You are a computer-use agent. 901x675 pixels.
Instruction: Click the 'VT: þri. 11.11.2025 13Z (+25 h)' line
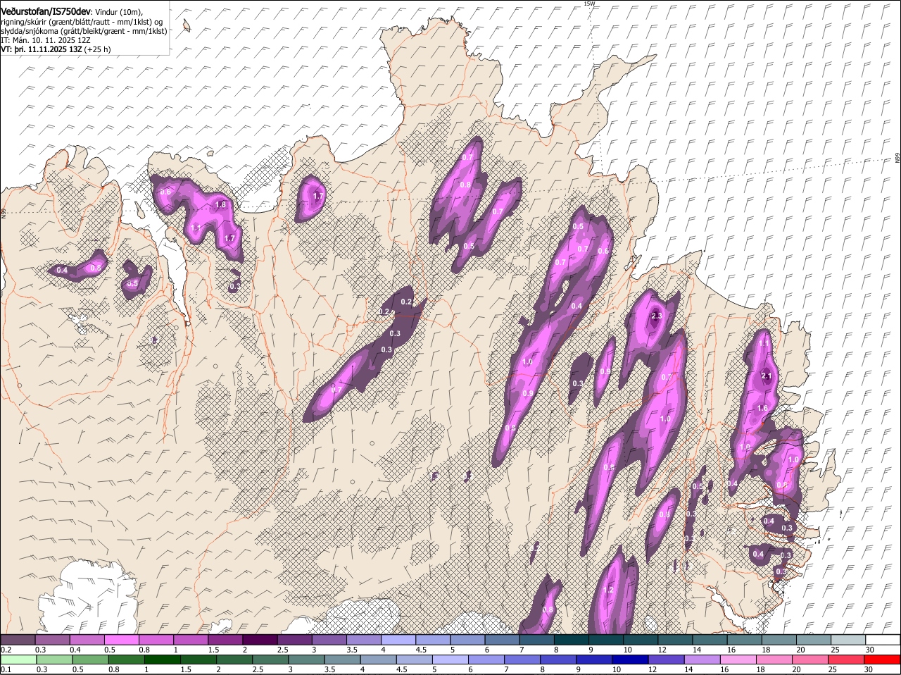click(56, 49)
